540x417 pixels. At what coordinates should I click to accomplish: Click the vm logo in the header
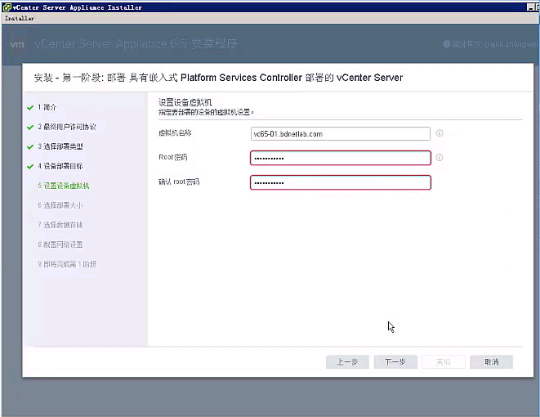pyautogui.click(x=17, y=44)
